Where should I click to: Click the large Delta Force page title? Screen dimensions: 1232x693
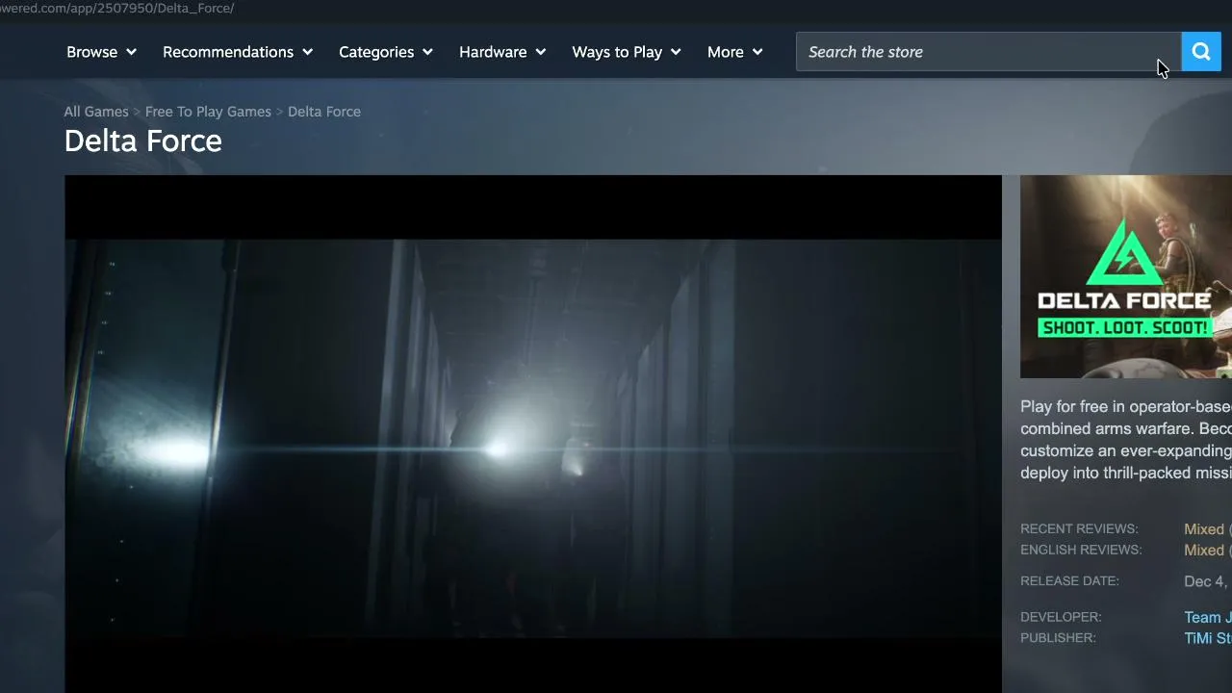143,141
